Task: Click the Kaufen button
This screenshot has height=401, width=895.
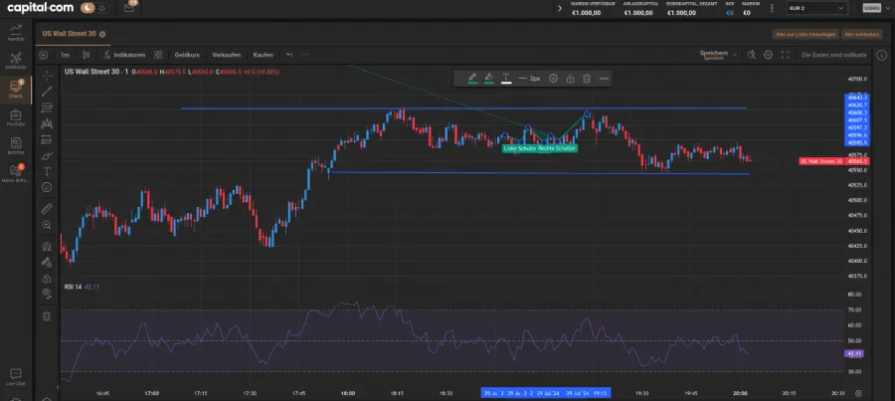Action: [264, 55]
